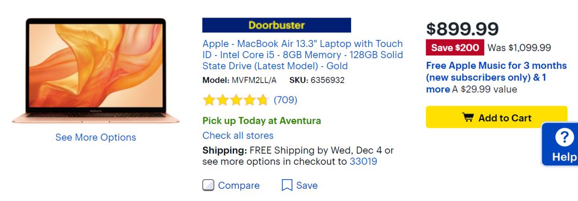The height and width of the screenshot is (201, 578).
Task: Click the bookmark Save icon
Action: [x=287, y=185]
